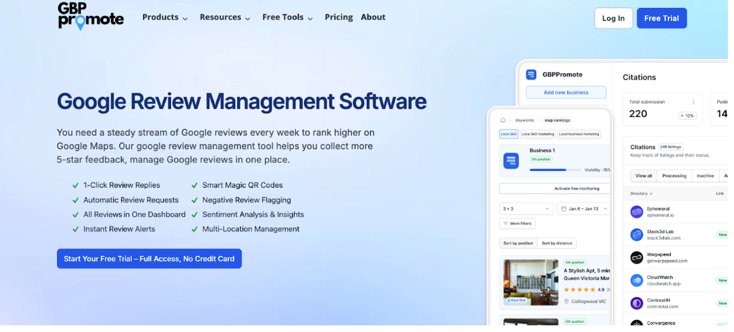
Task: Click the Warpspeed directory icon
Action: (636, 257)
